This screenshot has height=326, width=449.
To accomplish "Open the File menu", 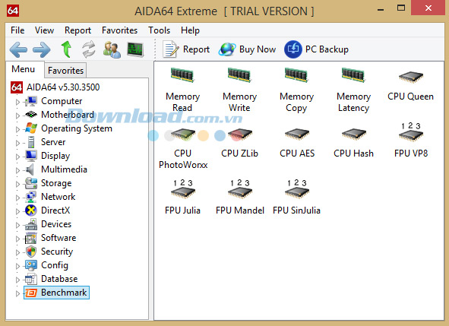I will [17, 30].
